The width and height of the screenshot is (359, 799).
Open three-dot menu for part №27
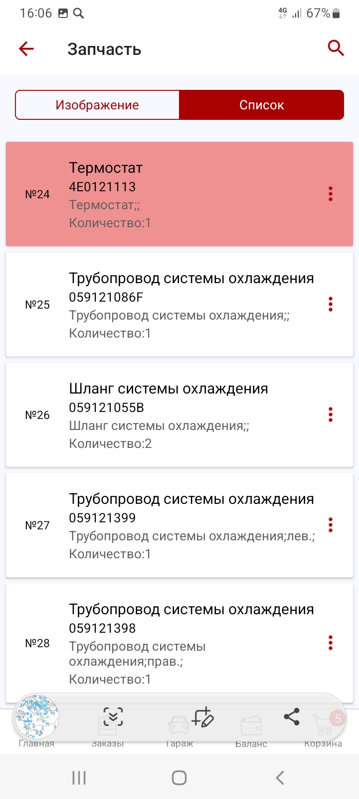(330, 525)
